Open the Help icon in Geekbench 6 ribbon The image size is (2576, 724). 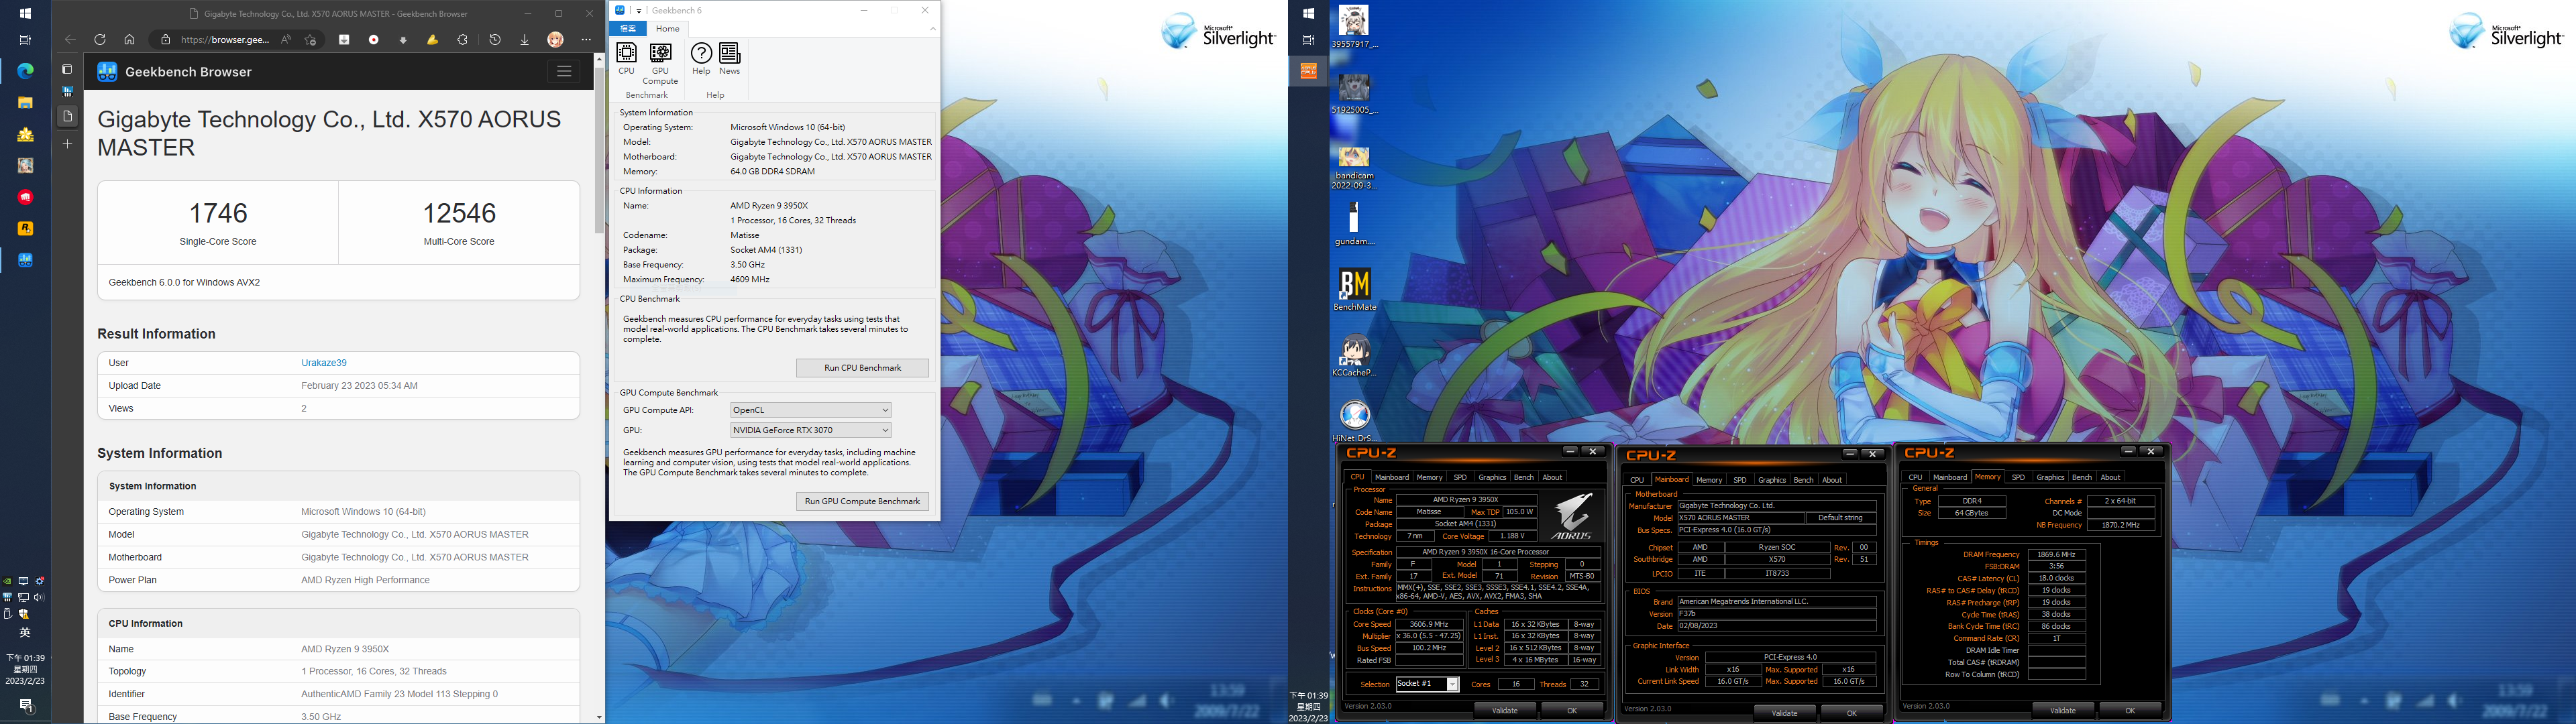tap(701, 59)
